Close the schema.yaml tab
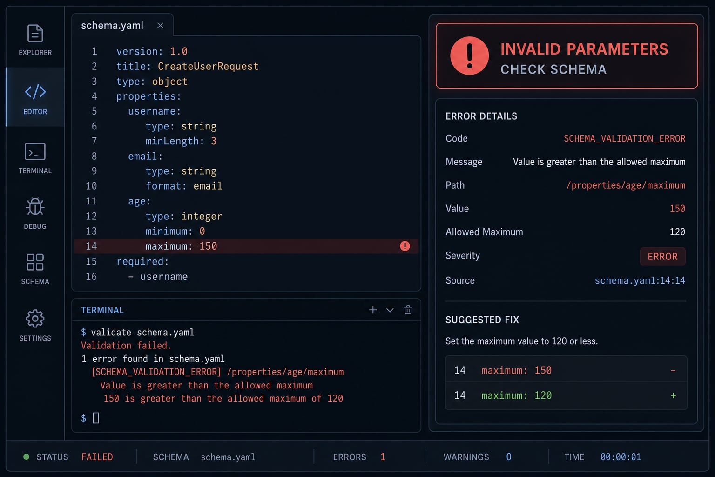This screenshot has height=477, width=715. [160, 26]
